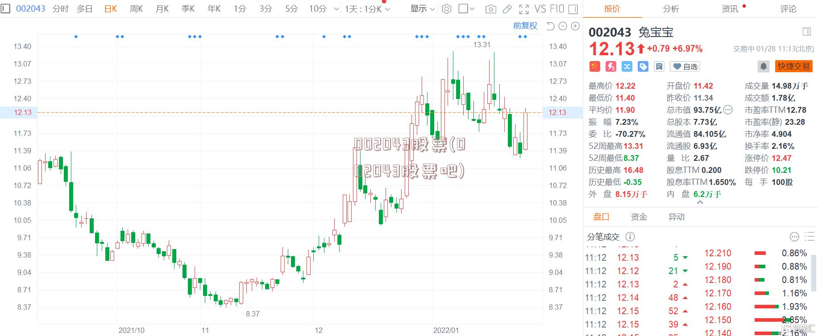This screenshot has height=336, width=818.
Task: Click the 8.37 low price label
Action: [x=253, y=314]
